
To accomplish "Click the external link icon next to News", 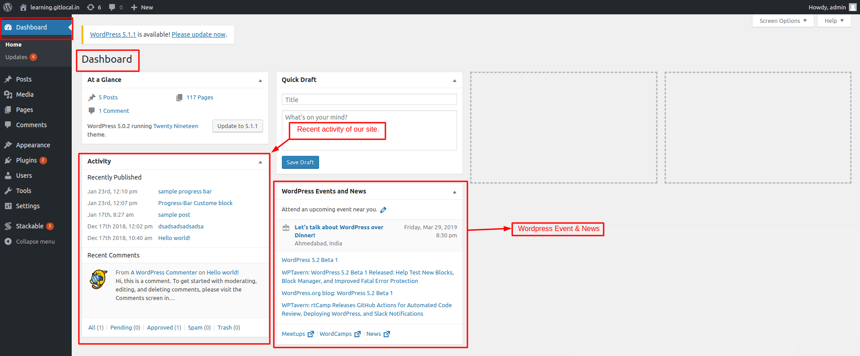I will tap(387, 334).
